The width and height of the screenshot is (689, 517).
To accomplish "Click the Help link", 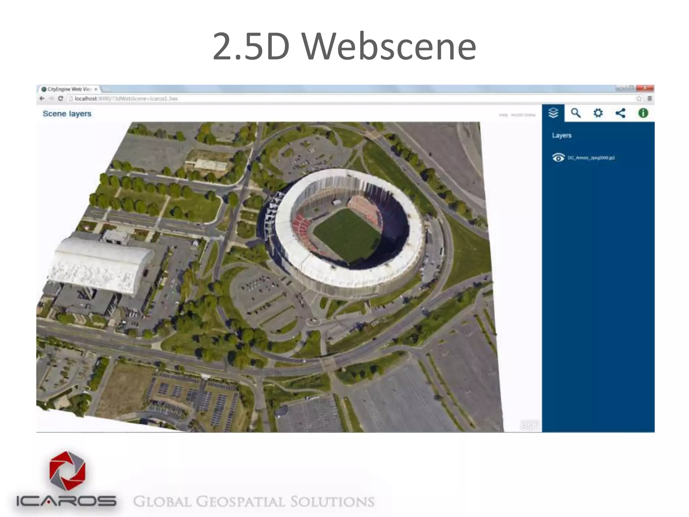I will [x=503, y=115].
